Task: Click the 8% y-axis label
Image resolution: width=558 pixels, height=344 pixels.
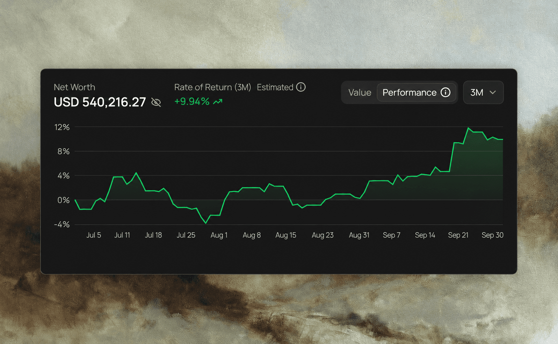Action: 64,152
